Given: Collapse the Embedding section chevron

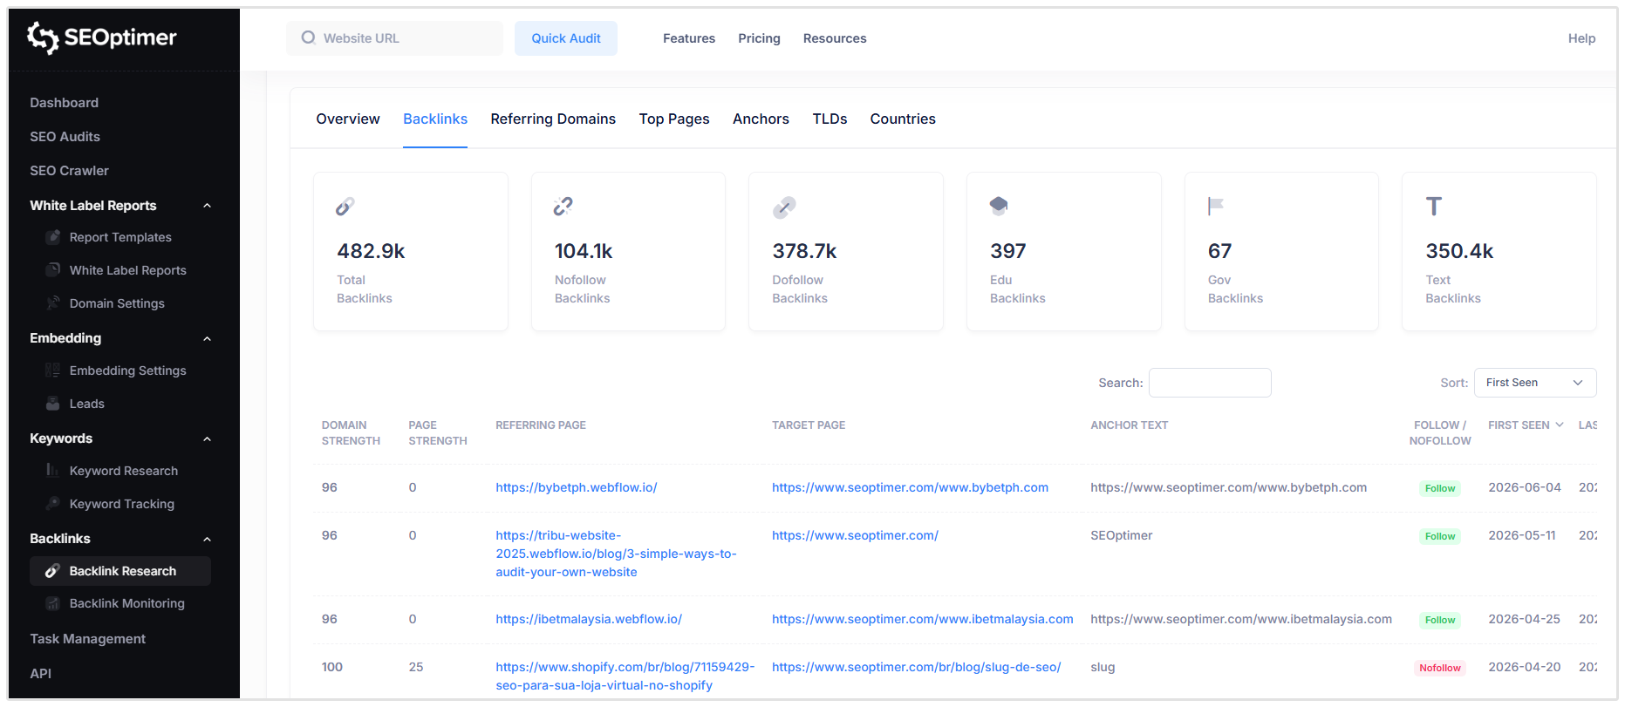Looking at the screenshot, I should pyautogui.click(x=208, y=338).
